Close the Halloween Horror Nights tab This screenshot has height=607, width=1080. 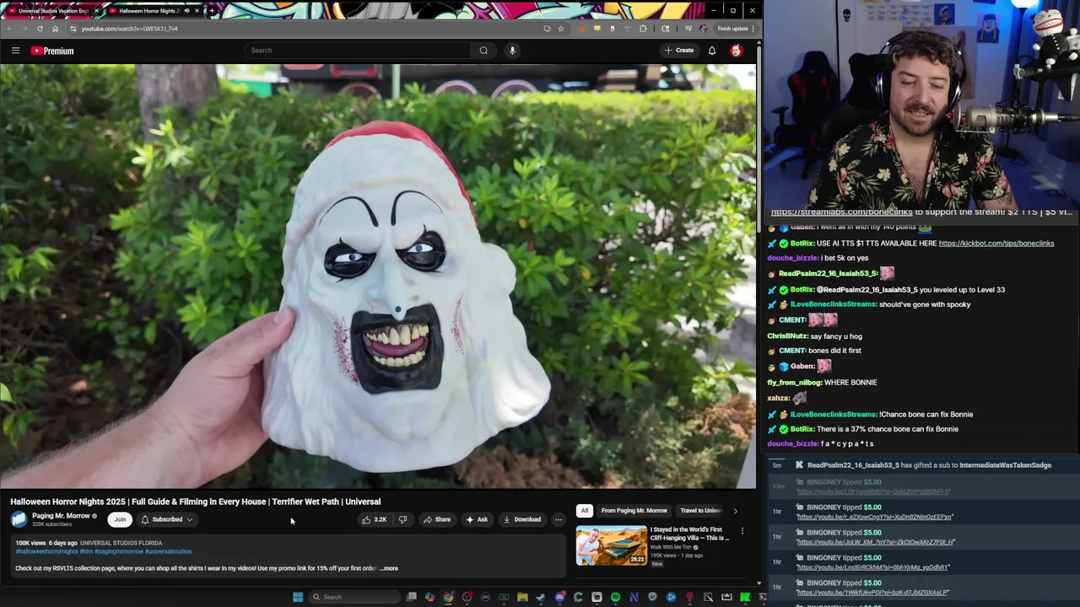point(197,11)
